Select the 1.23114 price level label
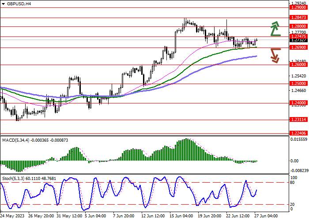 point(298,119)
